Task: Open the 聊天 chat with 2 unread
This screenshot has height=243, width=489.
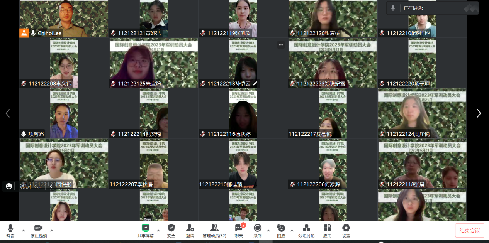Action: pos(239,230)
